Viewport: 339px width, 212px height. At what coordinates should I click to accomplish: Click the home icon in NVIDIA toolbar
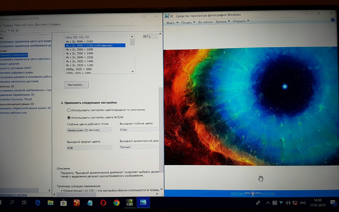[x=17, y=30]
